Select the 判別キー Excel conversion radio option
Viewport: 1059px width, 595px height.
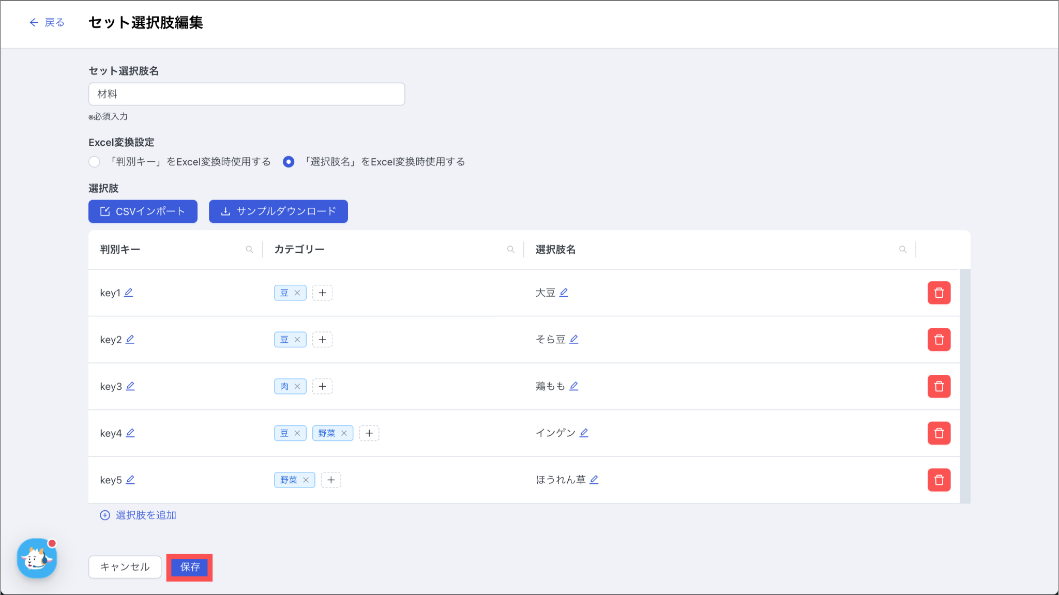94,162
